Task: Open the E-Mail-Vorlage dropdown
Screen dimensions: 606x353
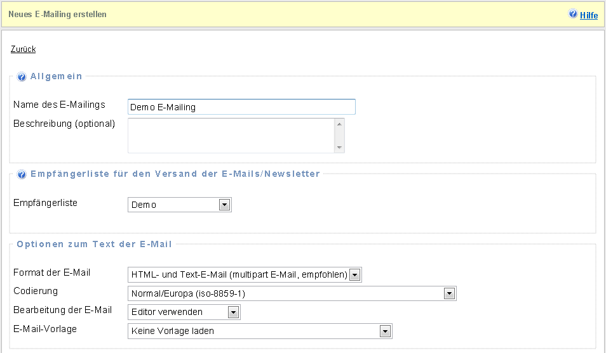Action: point(260,331)
